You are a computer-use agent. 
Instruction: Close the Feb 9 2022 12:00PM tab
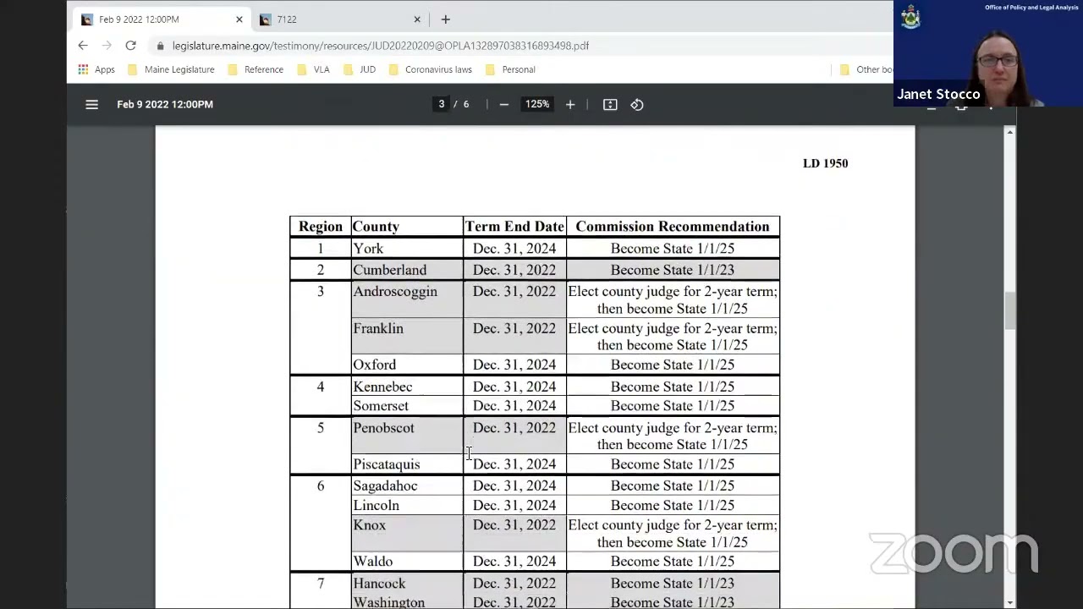point(239,19)
